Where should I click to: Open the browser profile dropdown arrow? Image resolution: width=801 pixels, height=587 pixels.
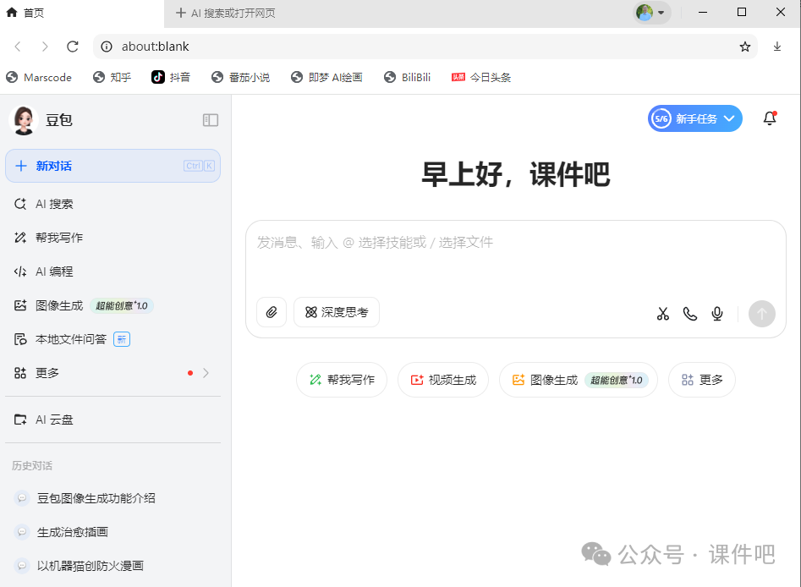click(662, 13)
